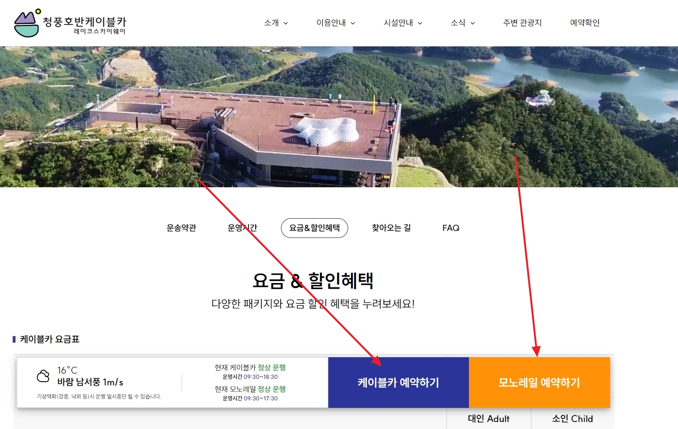Image resolution: width=678 pixels, height=429 pixels.
Task: Open the 찾아오는 길 tab
Action: 390,228
